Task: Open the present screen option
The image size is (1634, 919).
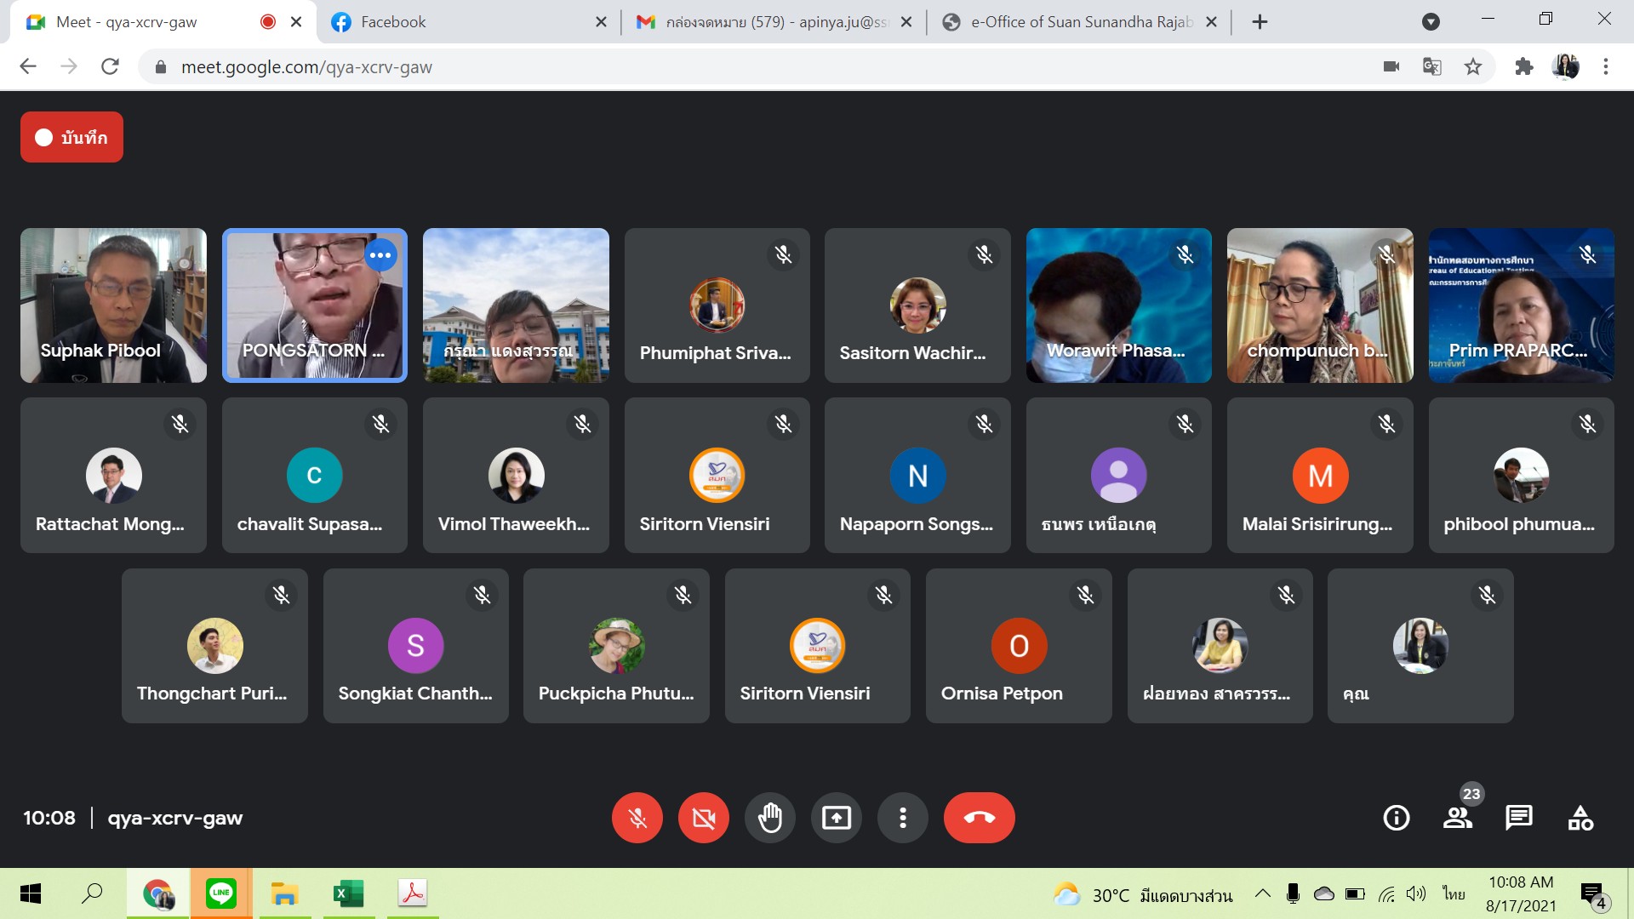Action: (x=836, y=818)
